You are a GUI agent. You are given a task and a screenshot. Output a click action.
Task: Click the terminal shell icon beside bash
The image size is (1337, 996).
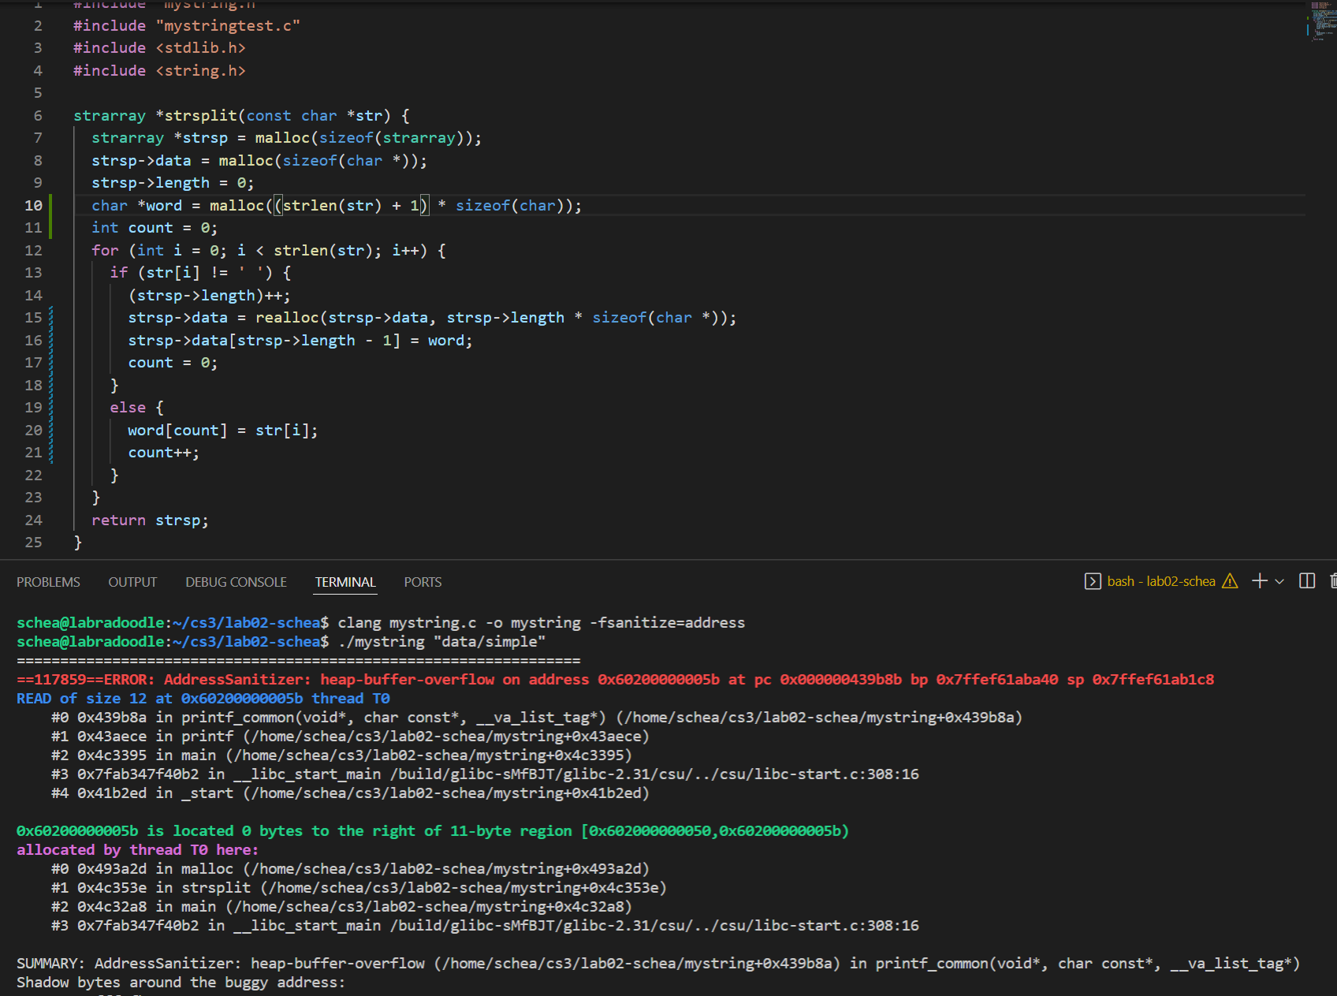1093,581
